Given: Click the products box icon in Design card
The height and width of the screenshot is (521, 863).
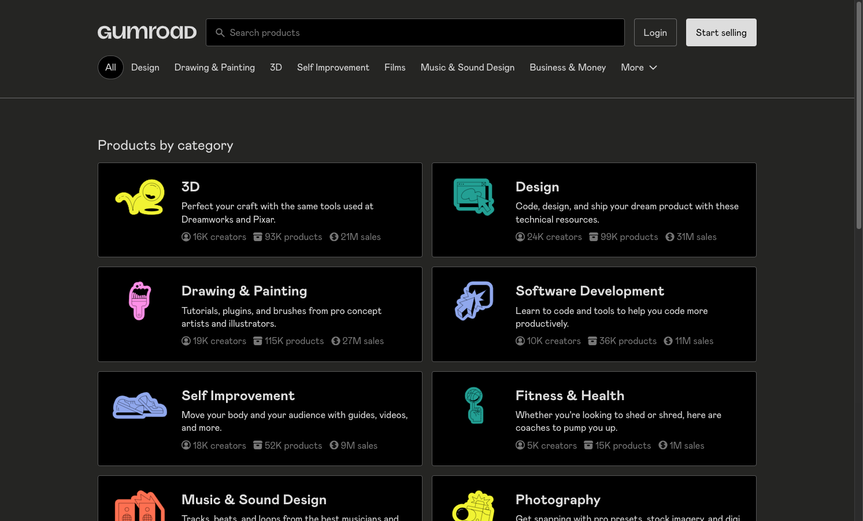Looking at the screenshot, I should coord(594,237).
